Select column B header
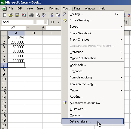Viewport: 131px width, 129px height. 33,33
